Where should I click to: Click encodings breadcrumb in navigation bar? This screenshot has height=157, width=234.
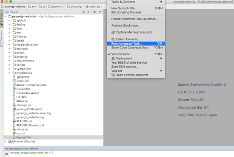[75, 7]
